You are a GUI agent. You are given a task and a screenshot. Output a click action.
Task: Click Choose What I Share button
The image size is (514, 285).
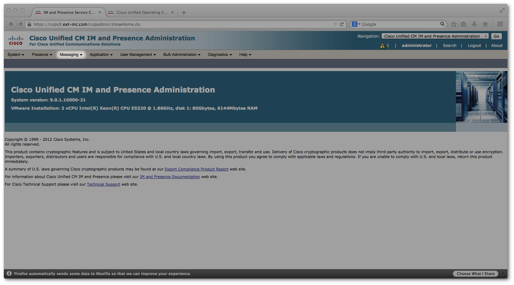pyautogui.click(x=476, y=274)
